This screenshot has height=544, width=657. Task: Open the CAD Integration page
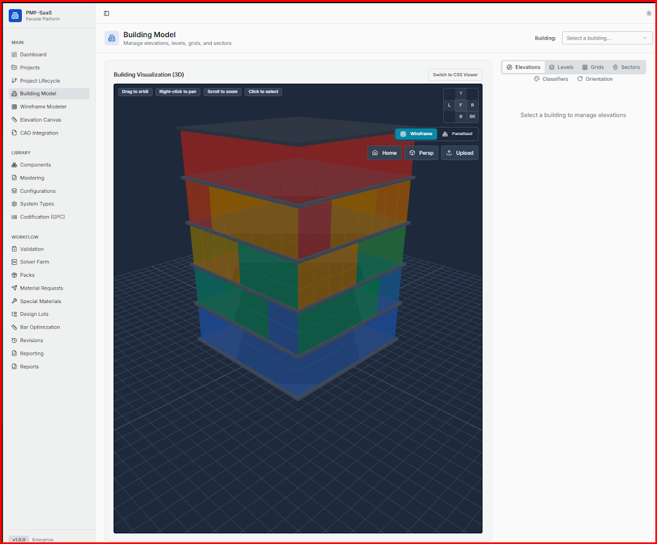(x=38, y=133)
